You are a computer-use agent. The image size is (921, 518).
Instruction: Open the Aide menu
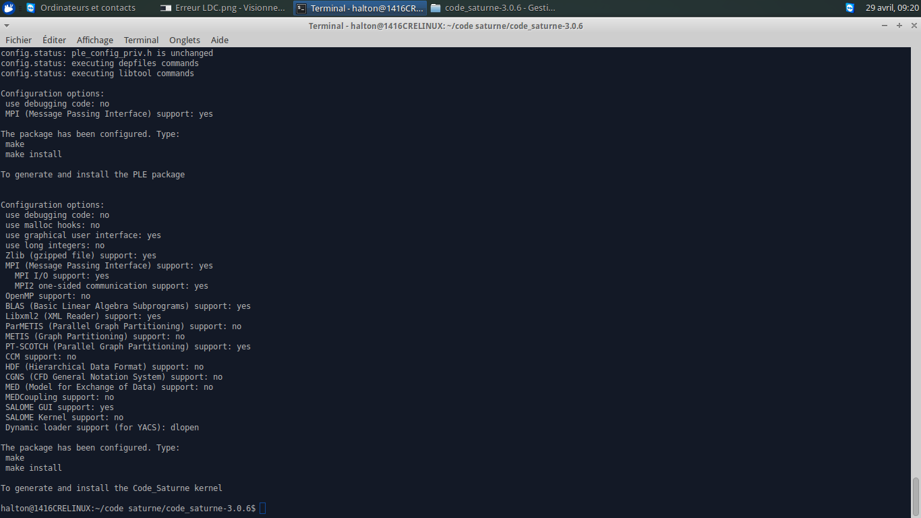[x=220, y=40]
